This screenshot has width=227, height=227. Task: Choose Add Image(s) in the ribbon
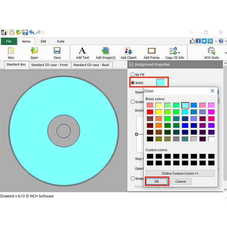(x=106, y=53)
